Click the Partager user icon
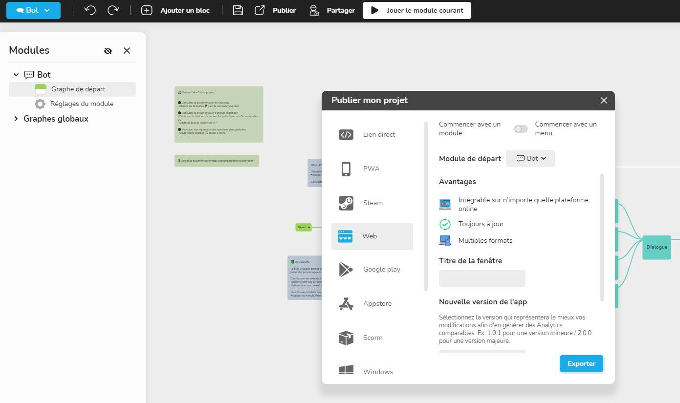Screen dimensions: 680x403 pyautogui.click(x=314, y=10)
